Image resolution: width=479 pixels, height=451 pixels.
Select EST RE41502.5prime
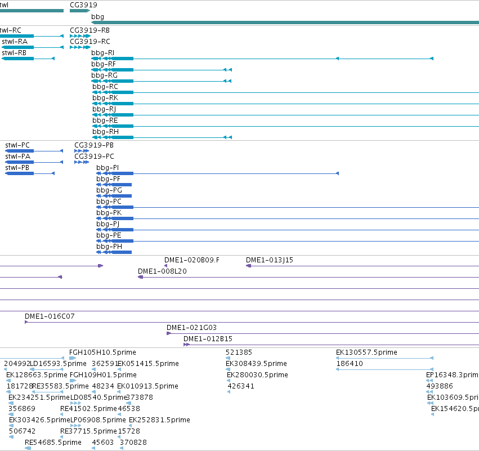point(62,414)
